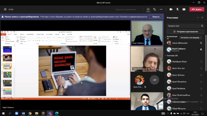Open Word from the taskbar

pyautogui.click(x=23, y=113)
